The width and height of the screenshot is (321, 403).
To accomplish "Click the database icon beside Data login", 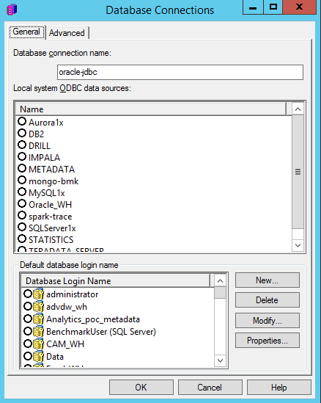I will click(x=38, y=357).
